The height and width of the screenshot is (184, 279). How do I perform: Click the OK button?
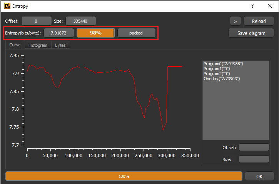[x=259, y=176]
